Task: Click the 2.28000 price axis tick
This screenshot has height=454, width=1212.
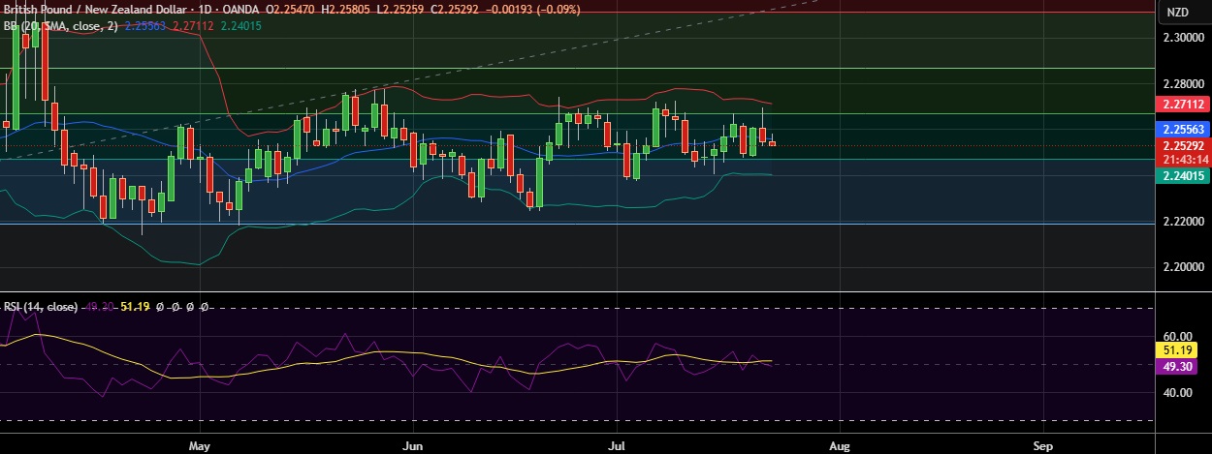Action: 1184,84
